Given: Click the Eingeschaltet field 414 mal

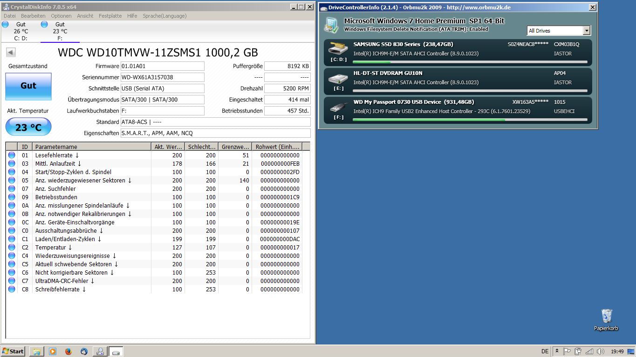Looking at the screenshot, I should pyautogui.click(x=287, y=100).
